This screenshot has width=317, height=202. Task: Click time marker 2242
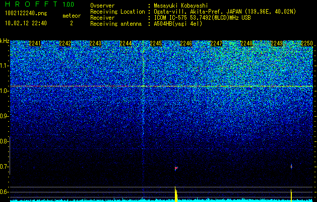point(65,43)
